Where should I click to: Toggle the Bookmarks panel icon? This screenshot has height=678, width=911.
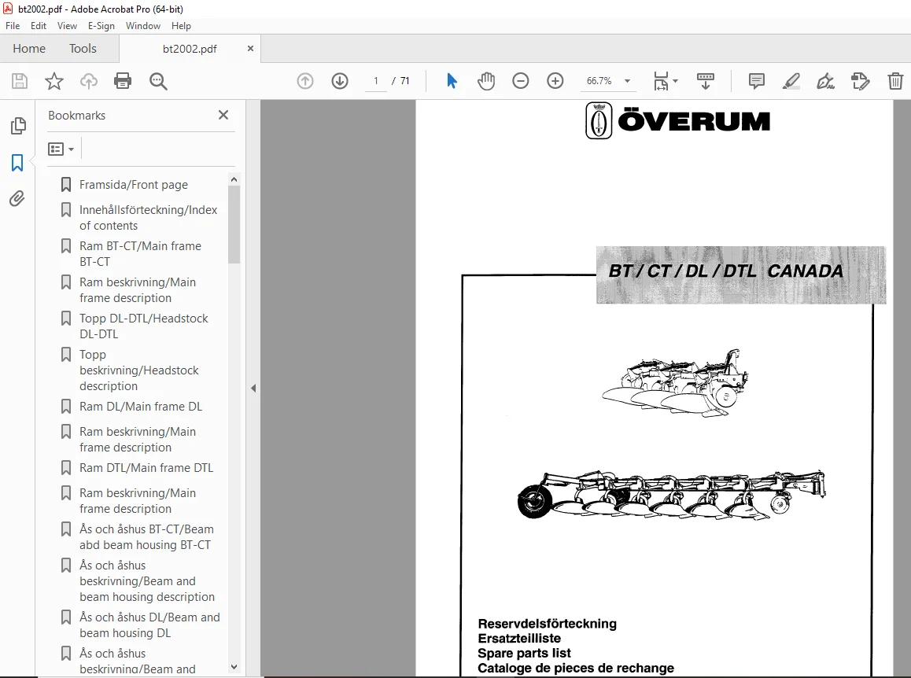(x=17, y=163)
